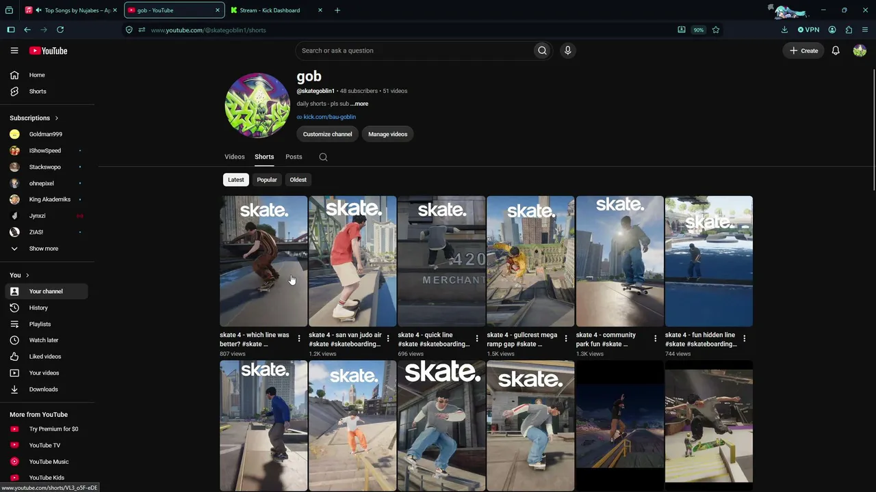The height and width of the screenshot is (492, 876).
Task: Open Jynxzi subscription channel
Action: coord(47,216)
